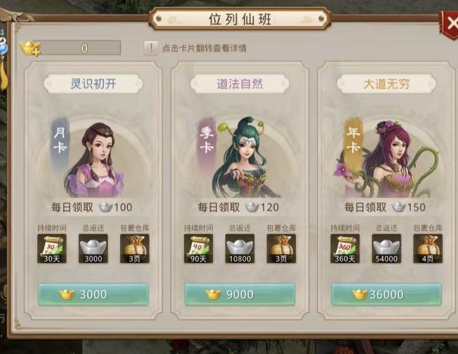Select the 灵识初开 card title
The height and width of the screenshot is (354, 458).
pyautogui.click(x=93, y=84)
